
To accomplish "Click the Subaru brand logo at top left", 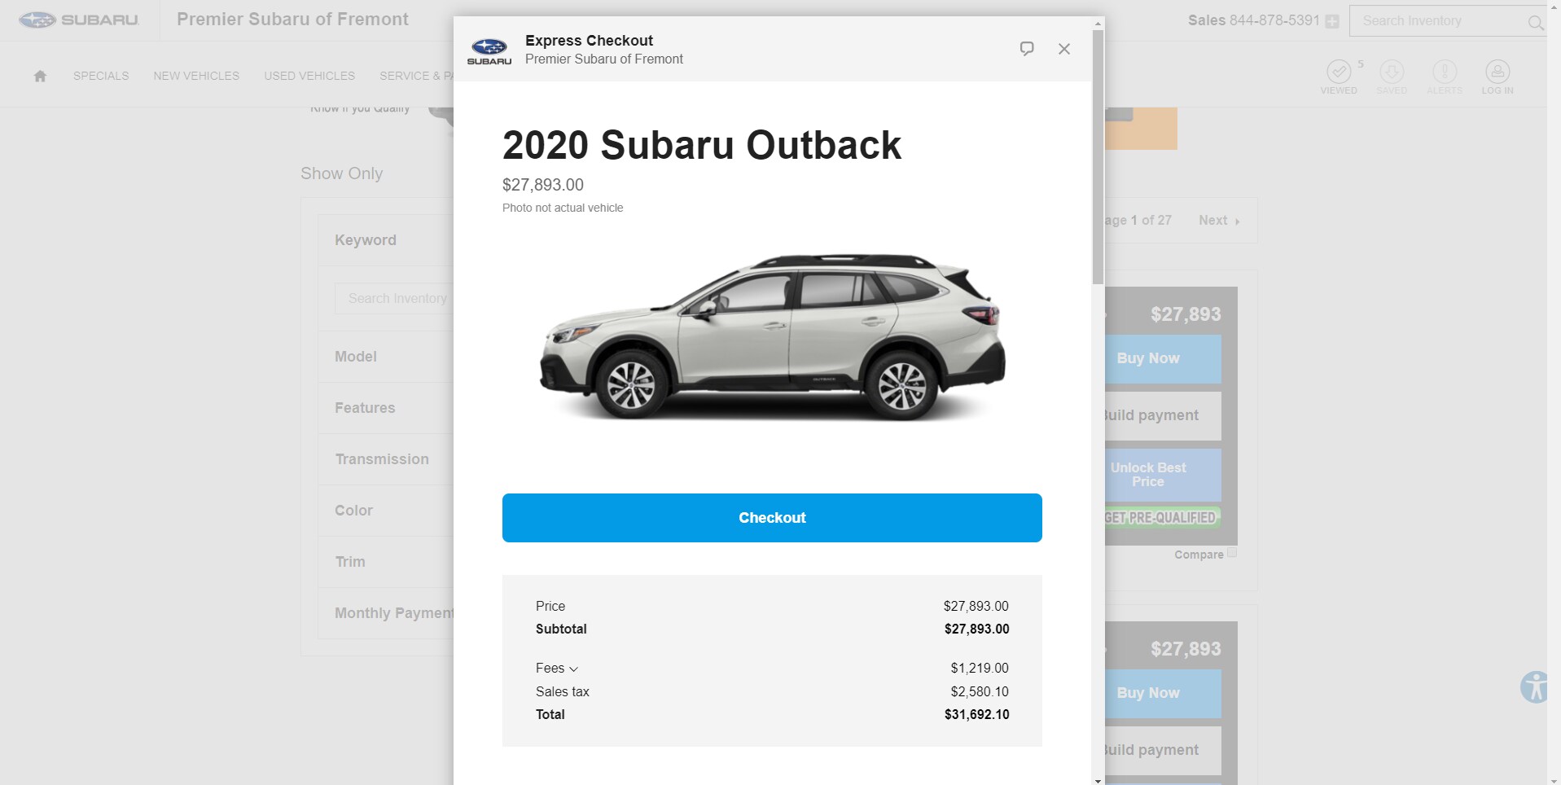I will pos(79,20).
